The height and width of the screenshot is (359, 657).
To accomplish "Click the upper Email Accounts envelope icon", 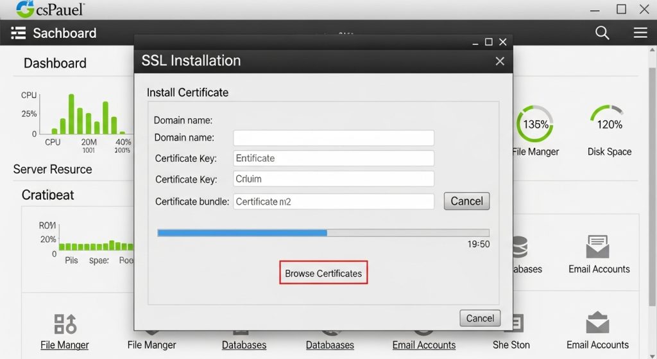I will [598, 247].
